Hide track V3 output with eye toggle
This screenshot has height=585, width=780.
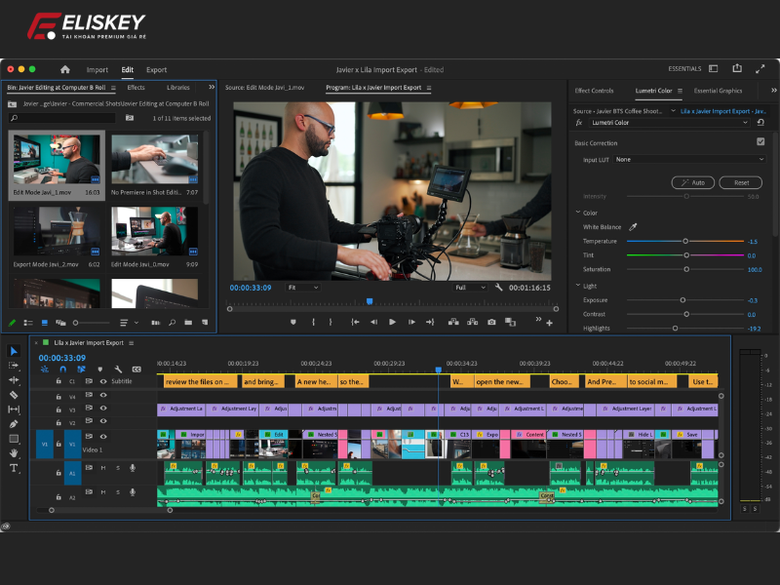tap(102, 409)
